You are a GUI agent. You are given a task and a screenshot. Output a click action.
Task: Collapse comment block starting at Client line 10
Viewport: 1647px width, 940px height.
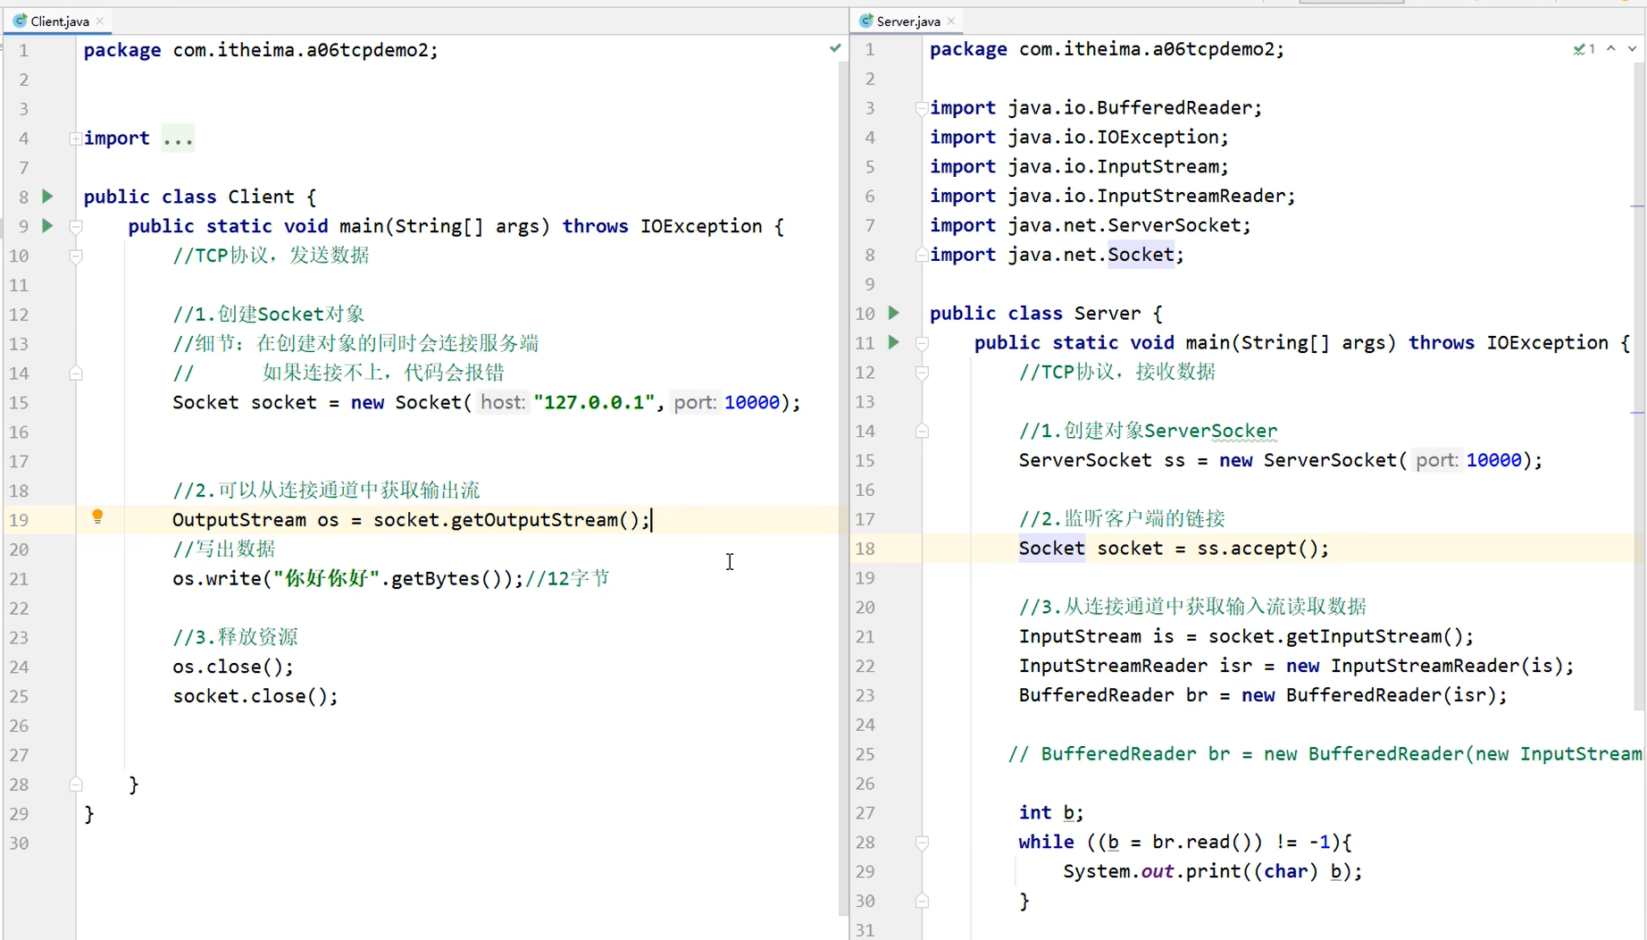(76, 256)
